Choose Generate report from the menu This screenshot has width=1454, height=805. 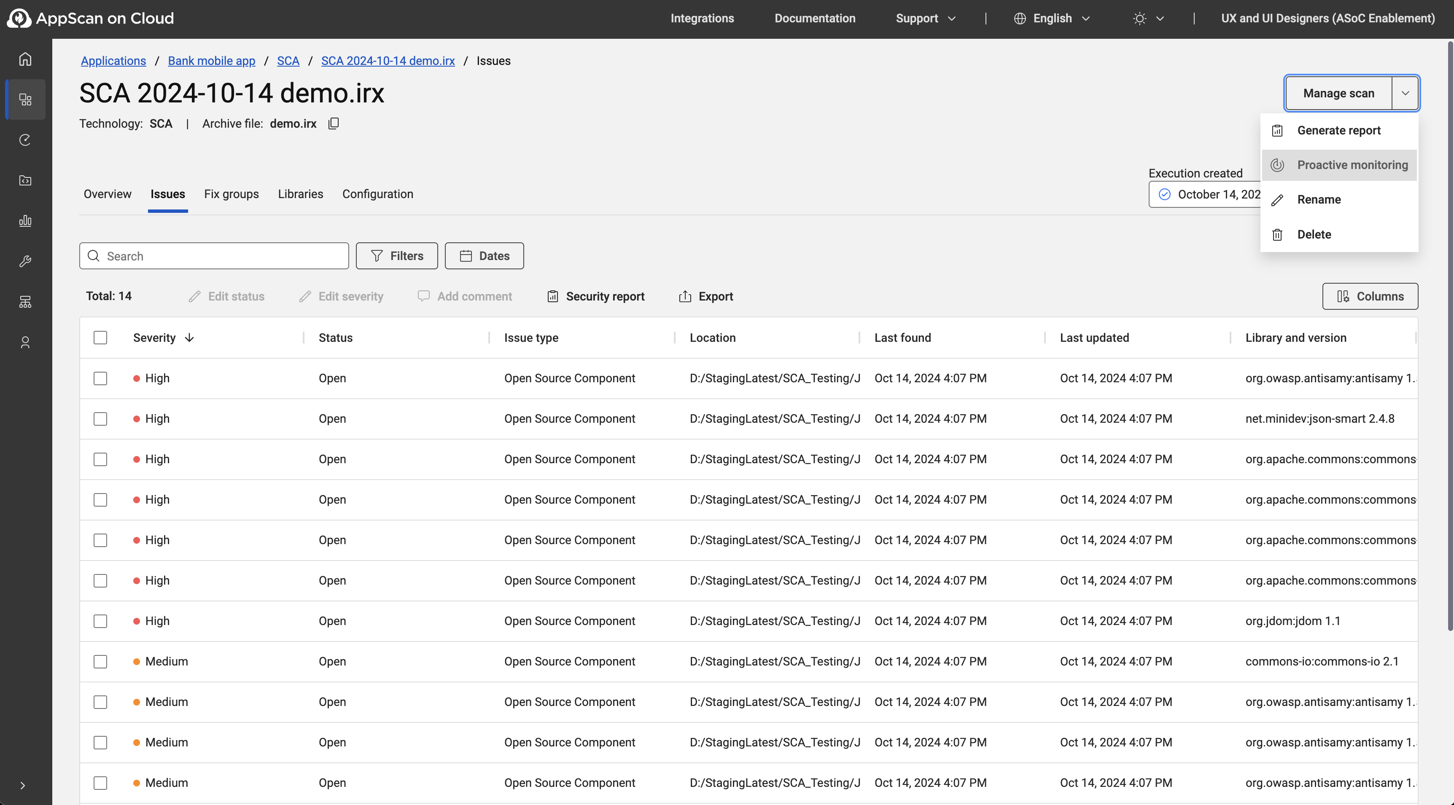pos(1338,130)
